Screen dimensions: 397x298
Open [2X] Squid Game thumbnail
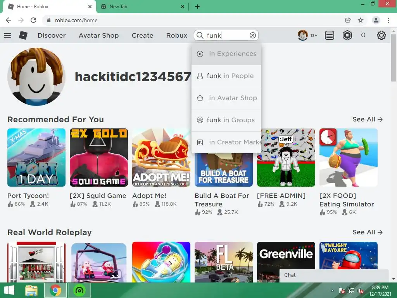coord(99,158)
